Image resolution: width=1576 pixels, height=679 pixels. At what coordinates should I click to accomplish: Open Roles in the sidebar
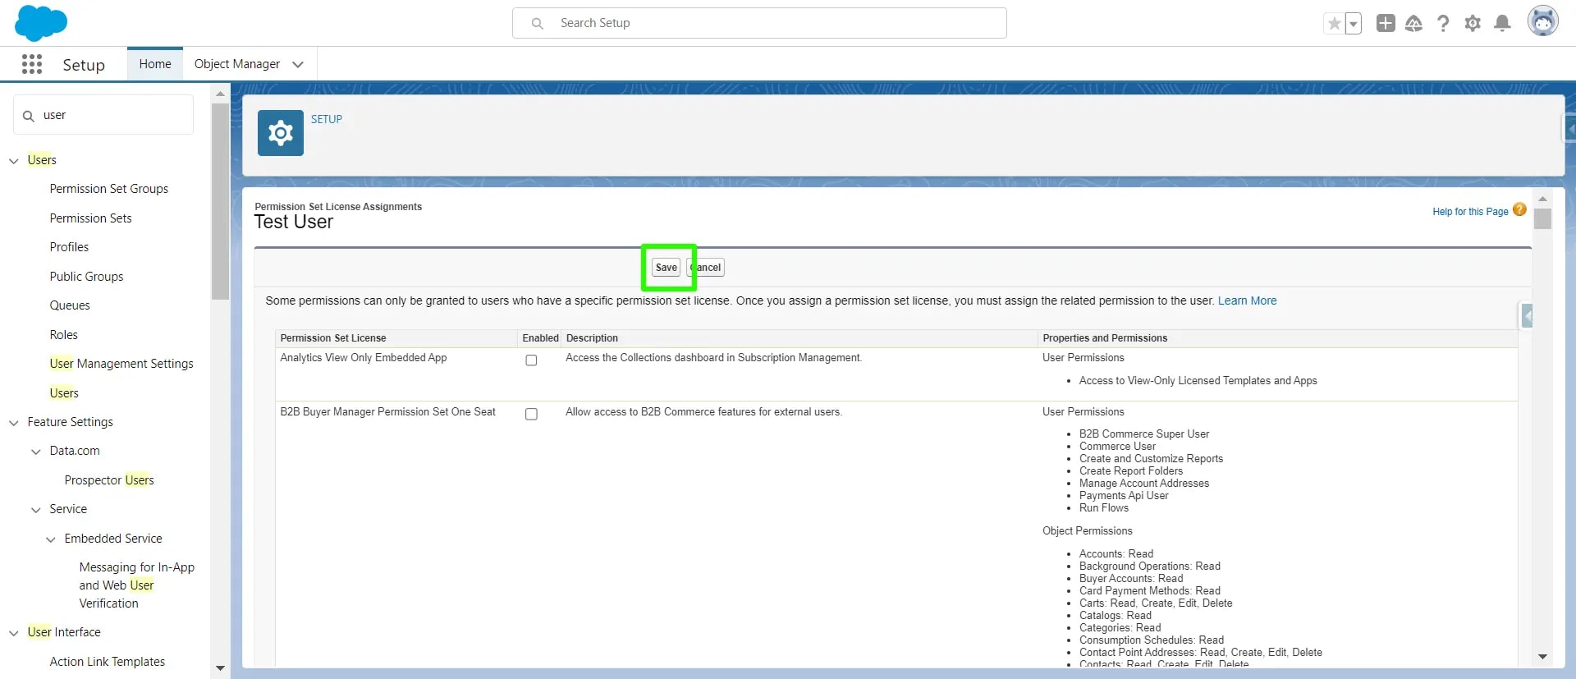[x=63, y=335]
